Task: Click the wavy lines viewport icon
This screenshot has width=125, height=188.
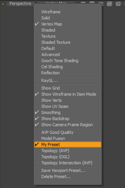Action: (109, 4)
